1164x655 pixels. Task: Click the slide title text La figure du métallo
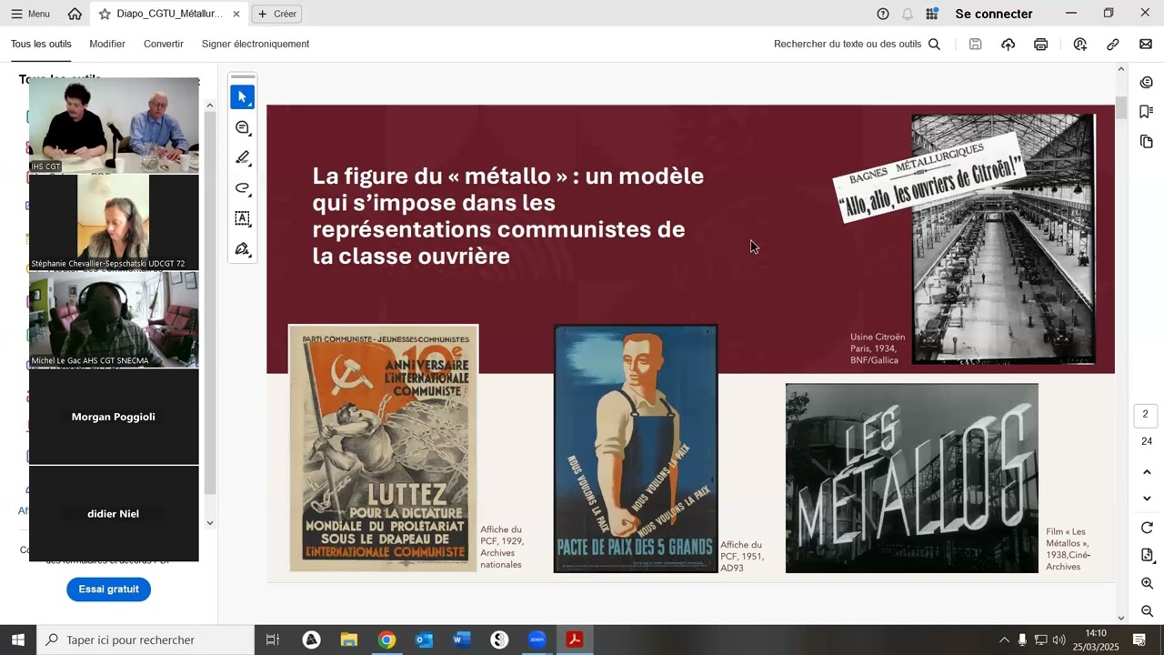507,216
